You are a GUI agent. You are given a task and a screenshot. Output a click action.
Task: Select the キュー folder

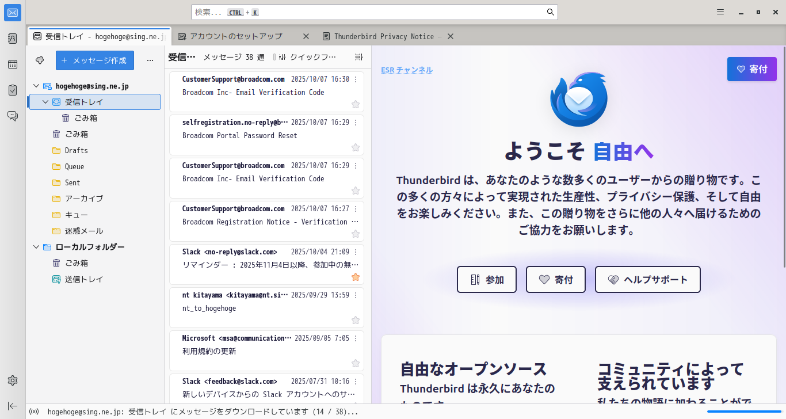(94, 215)
